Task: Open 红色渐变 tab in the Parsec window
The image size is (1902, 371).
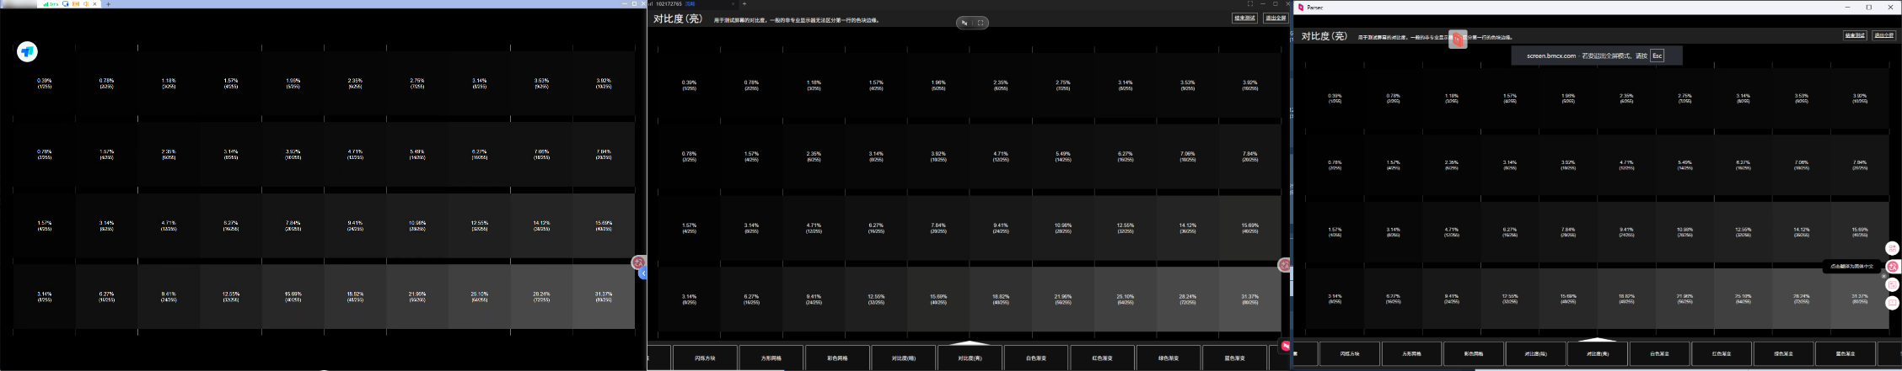Action: [1722, 353]
